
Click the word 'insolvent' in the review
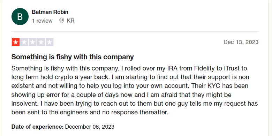(25, 104)
